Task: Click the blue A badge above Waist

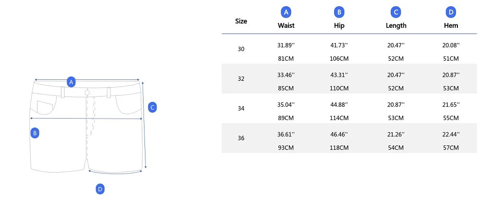Action: coord(286,12)
